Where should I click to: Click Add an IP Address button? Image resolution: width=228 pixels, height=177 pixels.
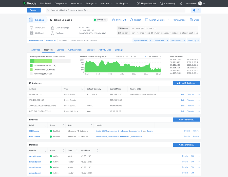(186, 83)
